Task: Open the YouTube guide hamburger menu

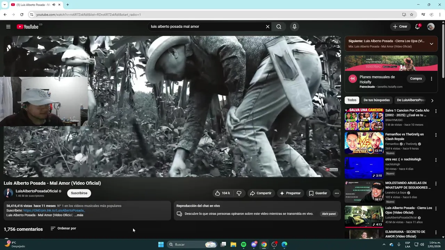Action: pyautogui.click(x=8, y=27)
